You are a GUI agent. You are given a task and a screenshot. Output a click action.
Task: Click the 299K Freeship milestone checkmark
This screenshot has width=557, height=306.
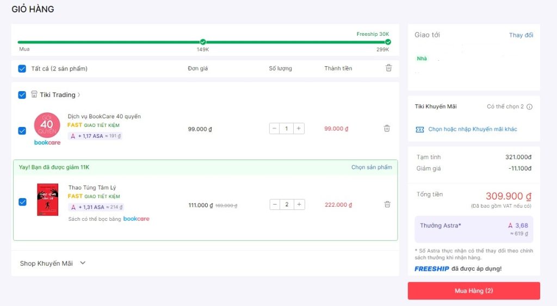pos(388,42)
